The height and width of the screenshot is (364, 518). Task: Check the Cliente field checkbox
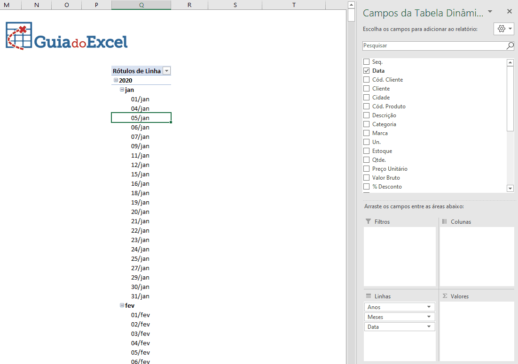(366, 89)
